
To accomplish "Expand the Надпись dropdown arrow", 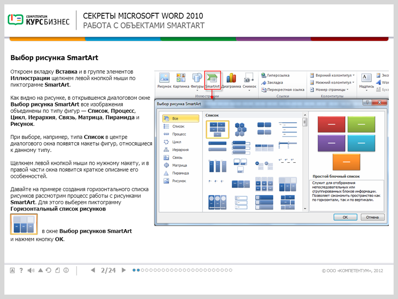I will [x=366, y=90].
